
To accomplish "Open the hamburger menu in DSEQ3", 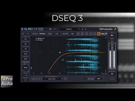I will coord(22,29).
